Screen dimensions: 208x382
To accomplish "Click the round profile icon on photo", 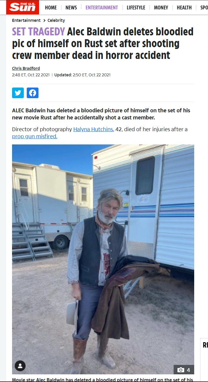I will point(20,366).
